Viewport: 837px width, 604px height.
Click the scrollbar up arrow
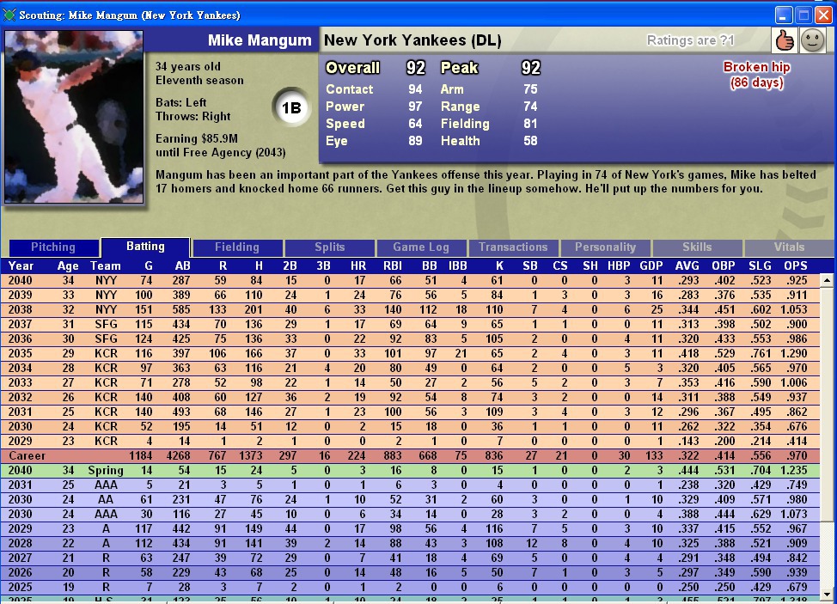827,280
